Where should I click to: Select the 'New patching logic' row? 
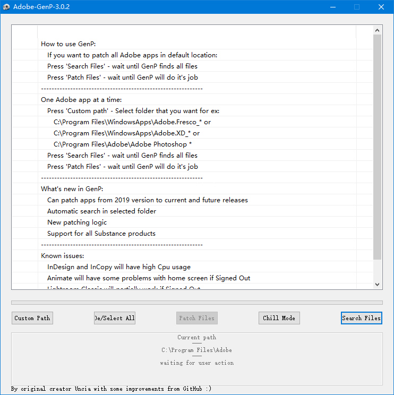192,222
